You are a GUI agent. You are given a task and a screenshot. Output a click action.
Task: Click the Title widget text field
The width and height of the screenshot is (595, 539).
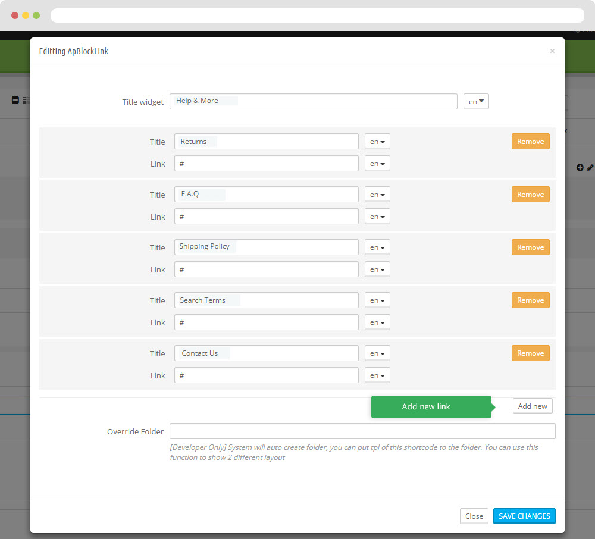[x=313, y=102]
